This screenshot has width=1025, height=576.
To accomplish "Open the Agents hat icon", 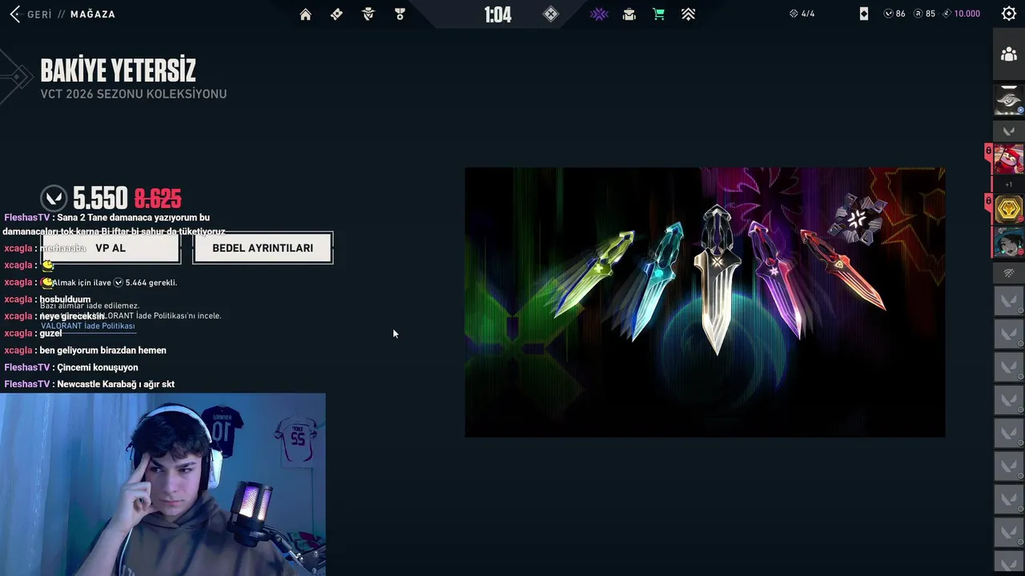I will point(368,14).
